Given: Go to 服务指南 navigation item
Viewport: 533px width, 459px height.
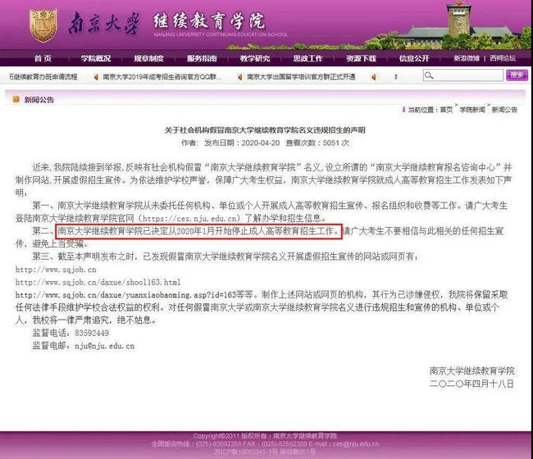Looking at the screenshot, I should coord(202,59).
